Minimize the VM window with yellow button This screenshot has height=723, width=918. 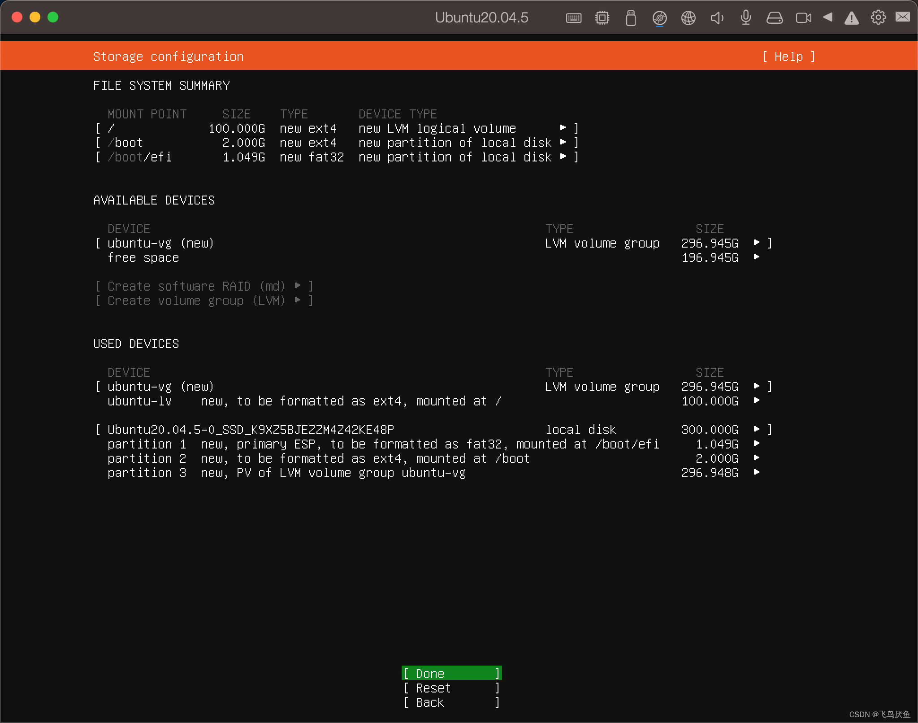point(35,17)
